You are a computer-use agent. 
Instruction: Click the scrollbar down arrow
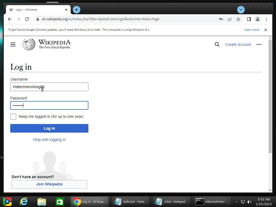tap(270, 190)
